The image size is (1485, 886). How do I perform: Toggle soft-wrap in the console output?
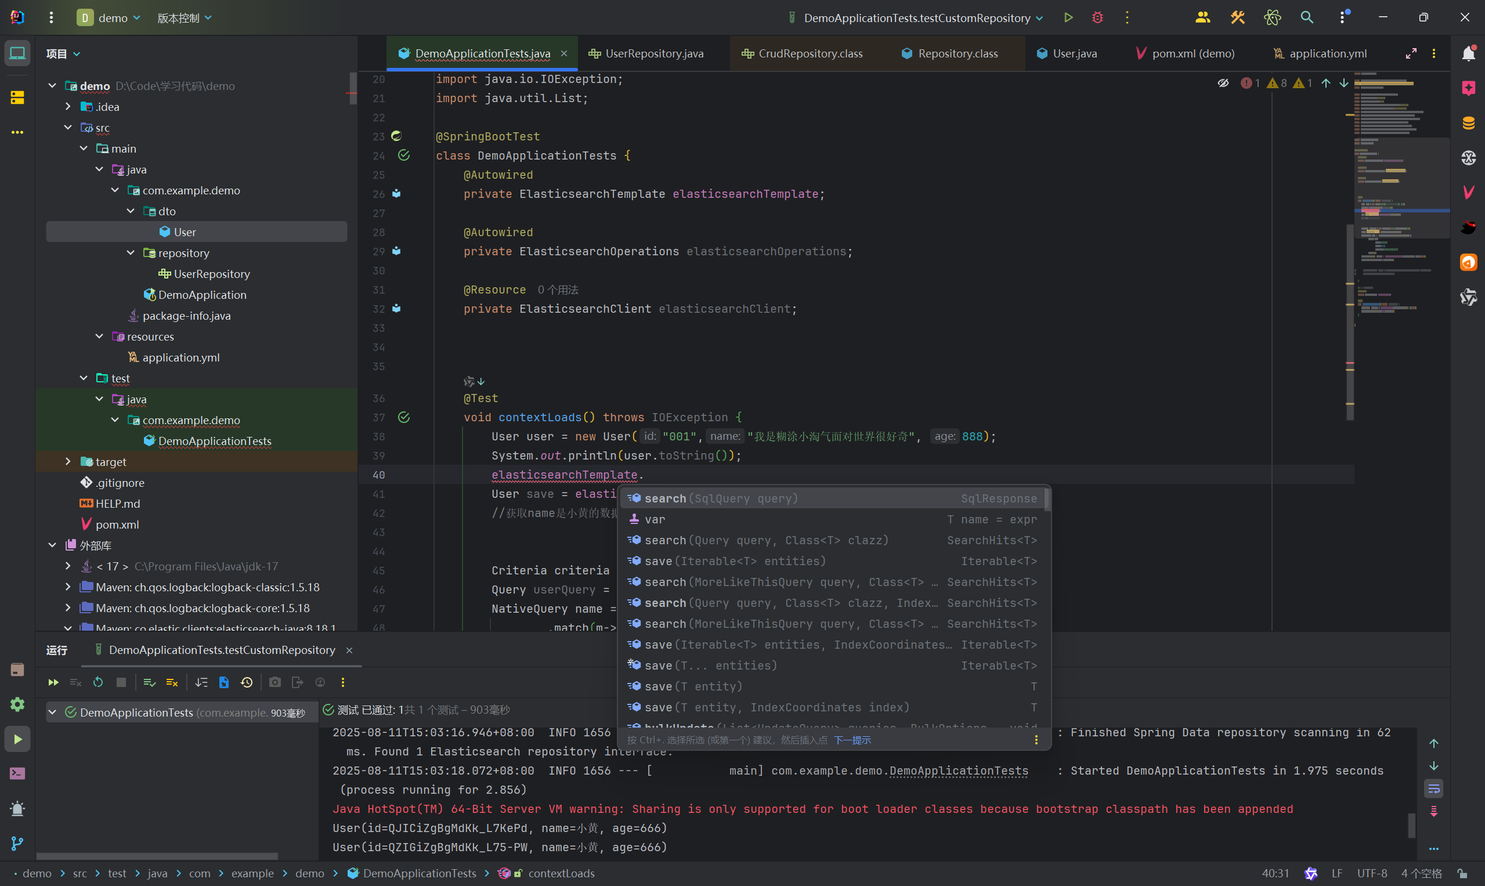(1434, 789)
